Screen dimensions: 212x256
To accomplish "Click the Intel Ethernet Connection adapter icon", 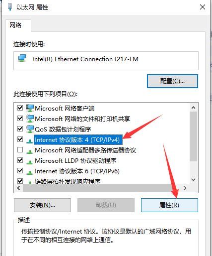I will 22,58.
